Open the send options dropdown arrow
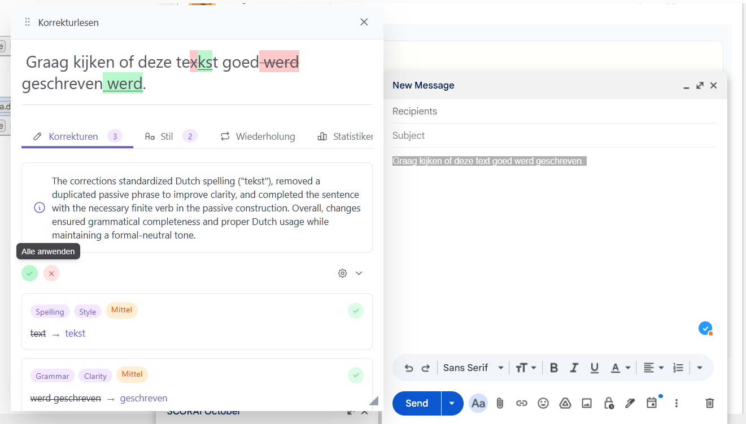This screenshot has height=424, width=746. [x=452, y=403]
